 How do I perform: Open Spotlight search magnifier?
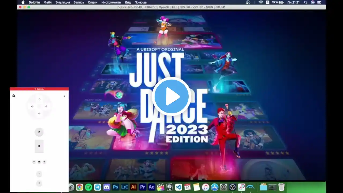point(306,2)
